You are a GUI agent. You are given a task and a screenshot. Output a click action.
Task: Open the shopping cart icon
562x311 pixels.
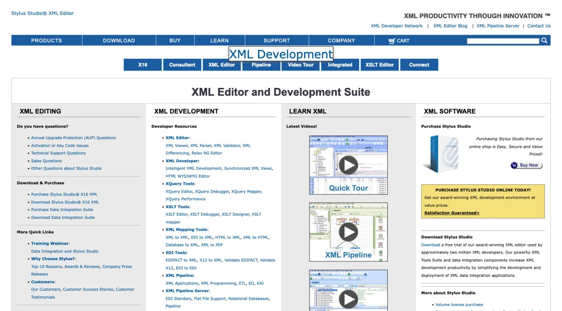[392, 41]
